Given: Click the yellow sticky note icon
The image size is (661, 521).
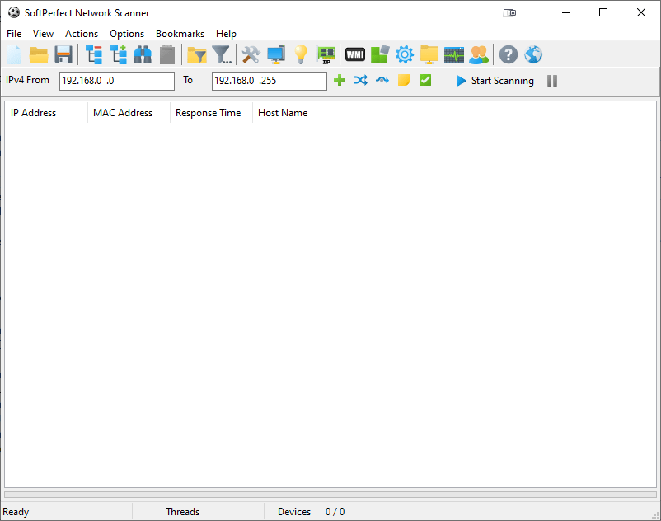Looking at the screenshot, I should coord(403,80).
